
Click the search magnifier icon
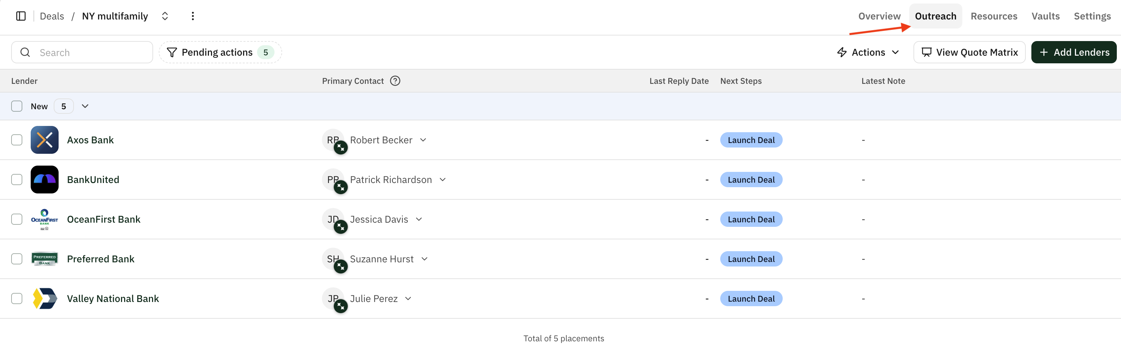(25, 52)
